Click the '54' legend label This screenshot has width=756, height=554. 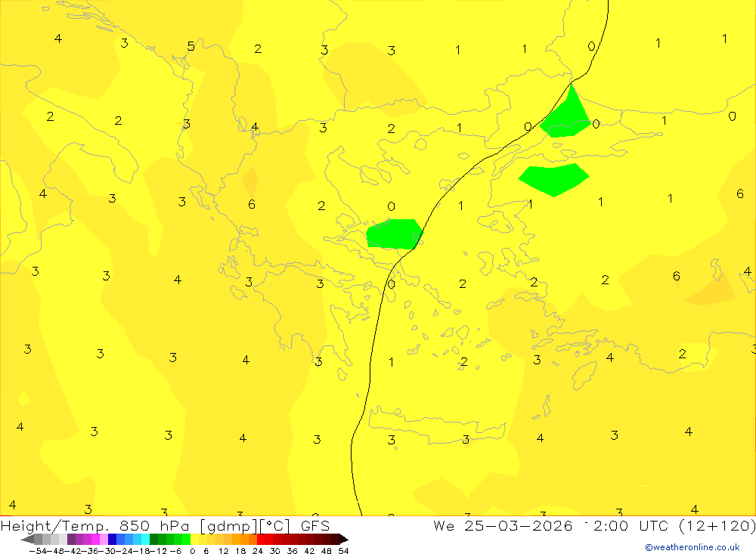pyautogui.click(x=343, y=551)
